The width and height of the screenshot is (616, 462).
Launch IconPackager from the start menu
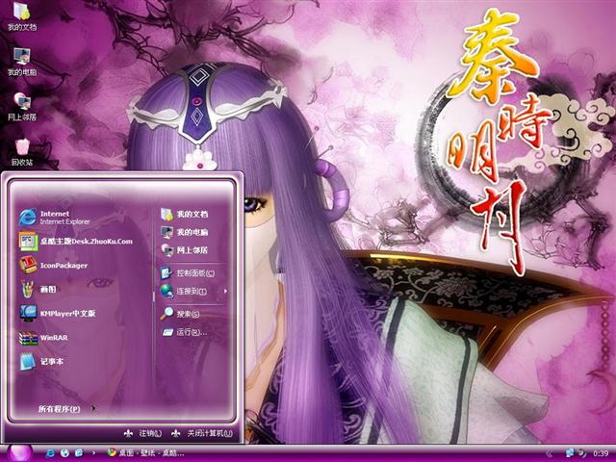tap(54, 266)
